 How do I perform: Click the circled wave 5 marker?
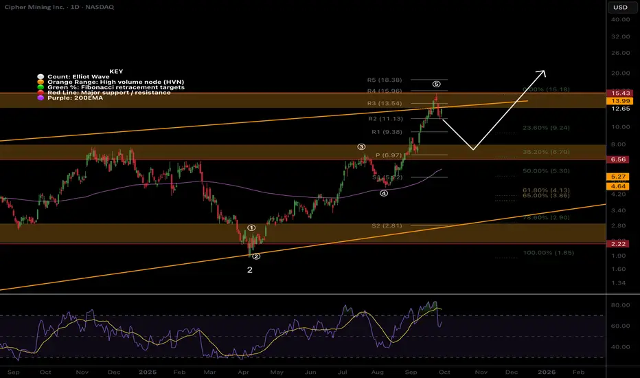coord(436,84)
